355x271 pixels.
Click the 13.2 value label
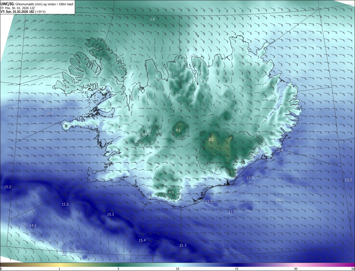click(348, 180)
